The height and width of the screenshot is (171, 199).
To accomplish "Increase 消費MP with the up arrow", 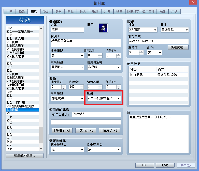I will (x=100, y=55).
